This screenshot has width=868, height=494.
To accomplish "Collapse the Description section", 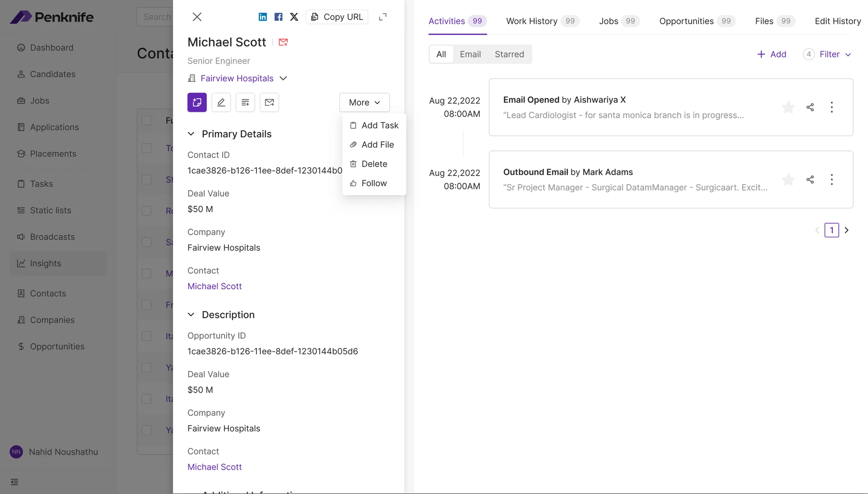I will click(191, 315).
